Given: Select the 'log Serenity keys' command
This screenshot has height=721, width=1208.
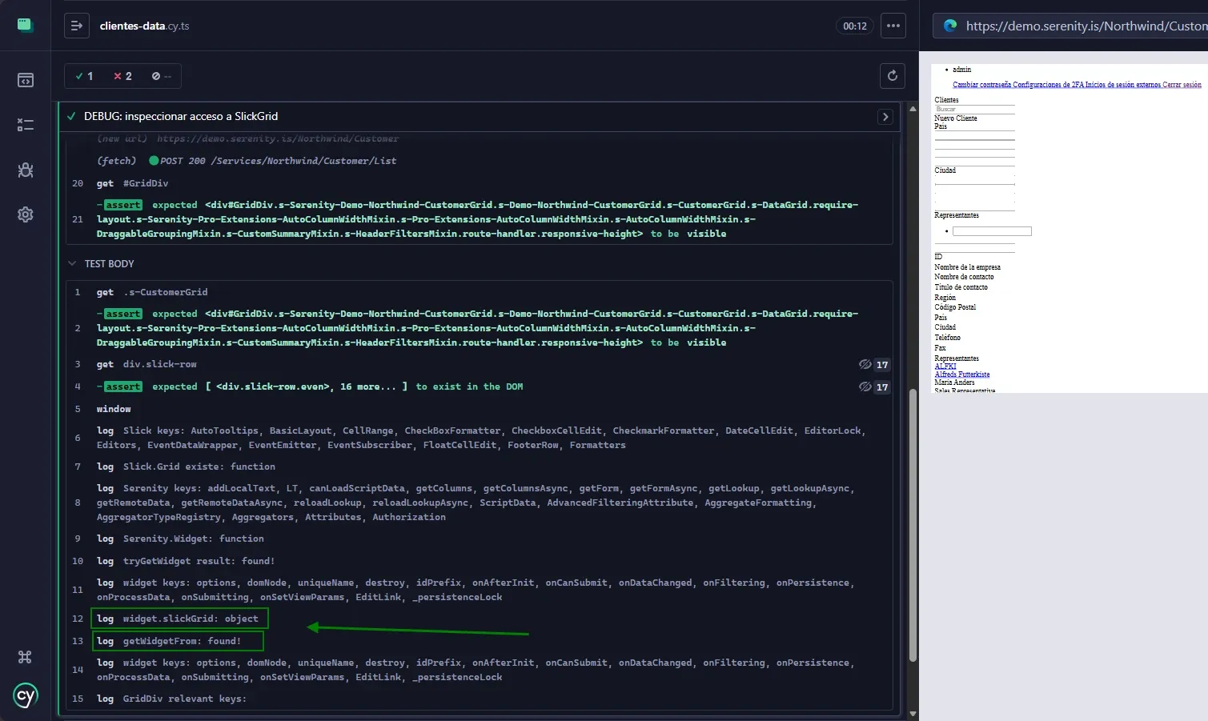Looking at the screenshot, I should 480,503.
